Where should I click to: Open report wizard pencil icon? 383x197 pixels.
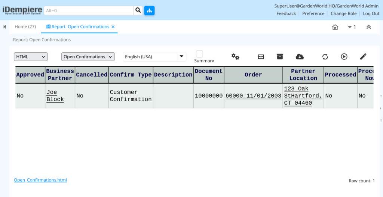pyautogui.click(x=363, y=57)
